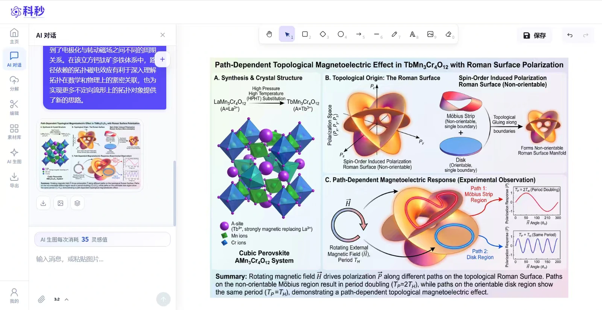
Task: Open the generated figure thumbnail in chat
Action: (90, 155)
